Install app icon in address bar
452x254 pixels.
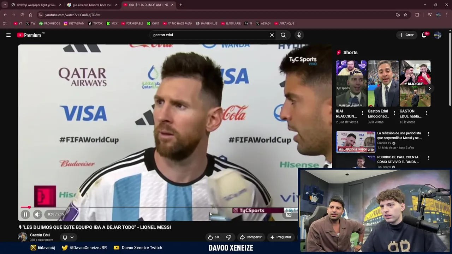click(398, 15)
